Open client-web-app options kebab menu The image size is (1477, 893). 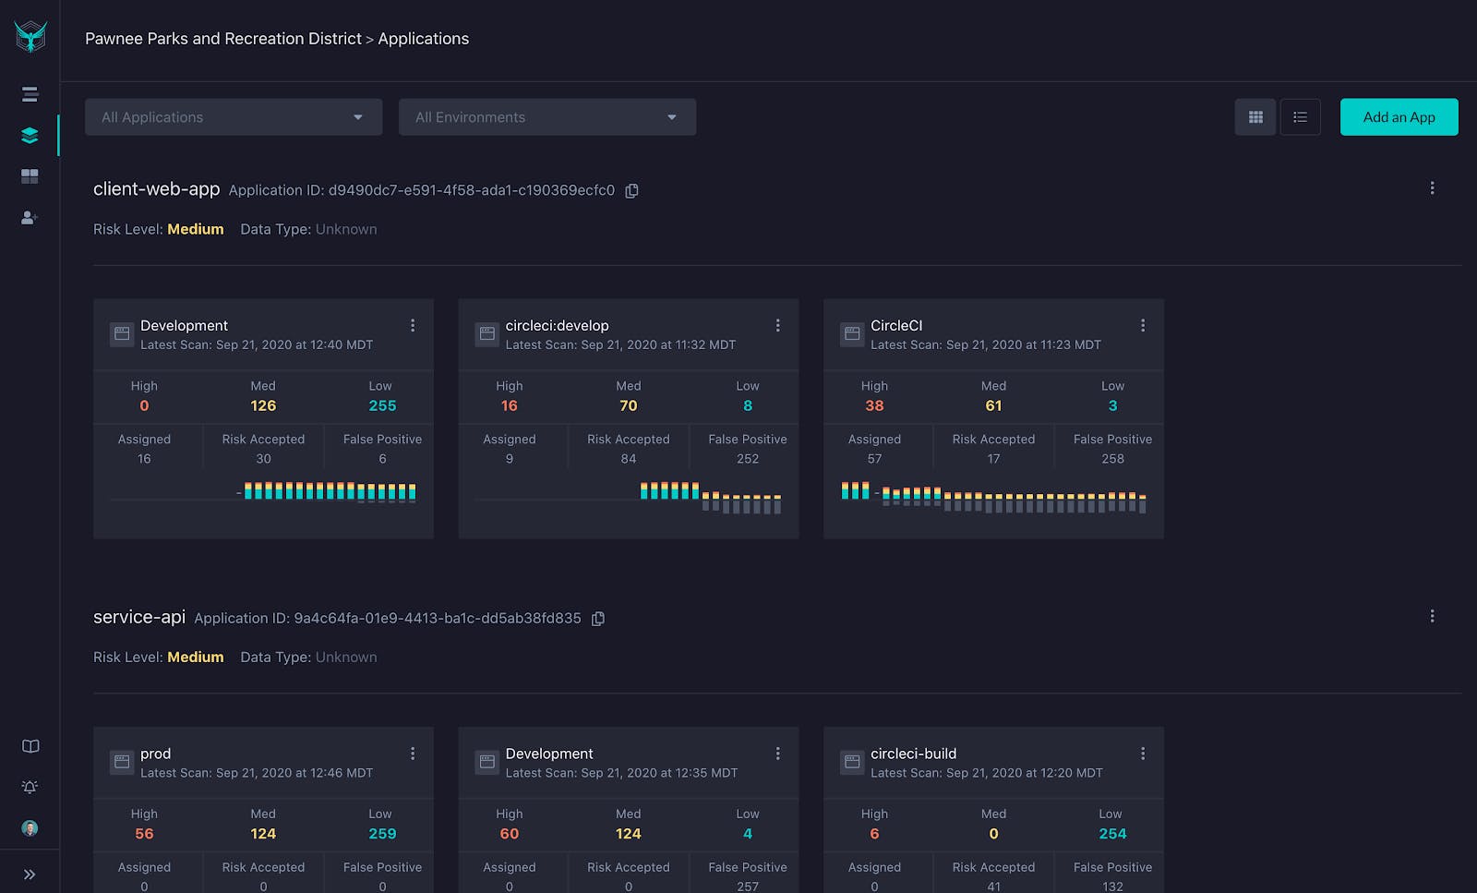coord(1432,188)
